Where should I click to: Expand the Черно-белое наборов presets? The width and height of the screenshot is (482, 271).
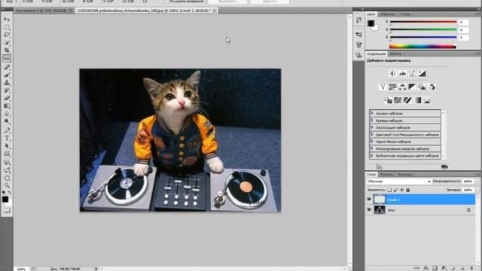(x=371, y=142)
